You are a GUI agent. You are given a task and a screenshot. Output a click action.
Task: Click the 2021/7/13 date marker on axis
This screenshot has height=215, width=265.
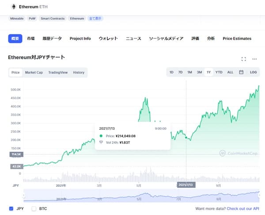point(186,184)
